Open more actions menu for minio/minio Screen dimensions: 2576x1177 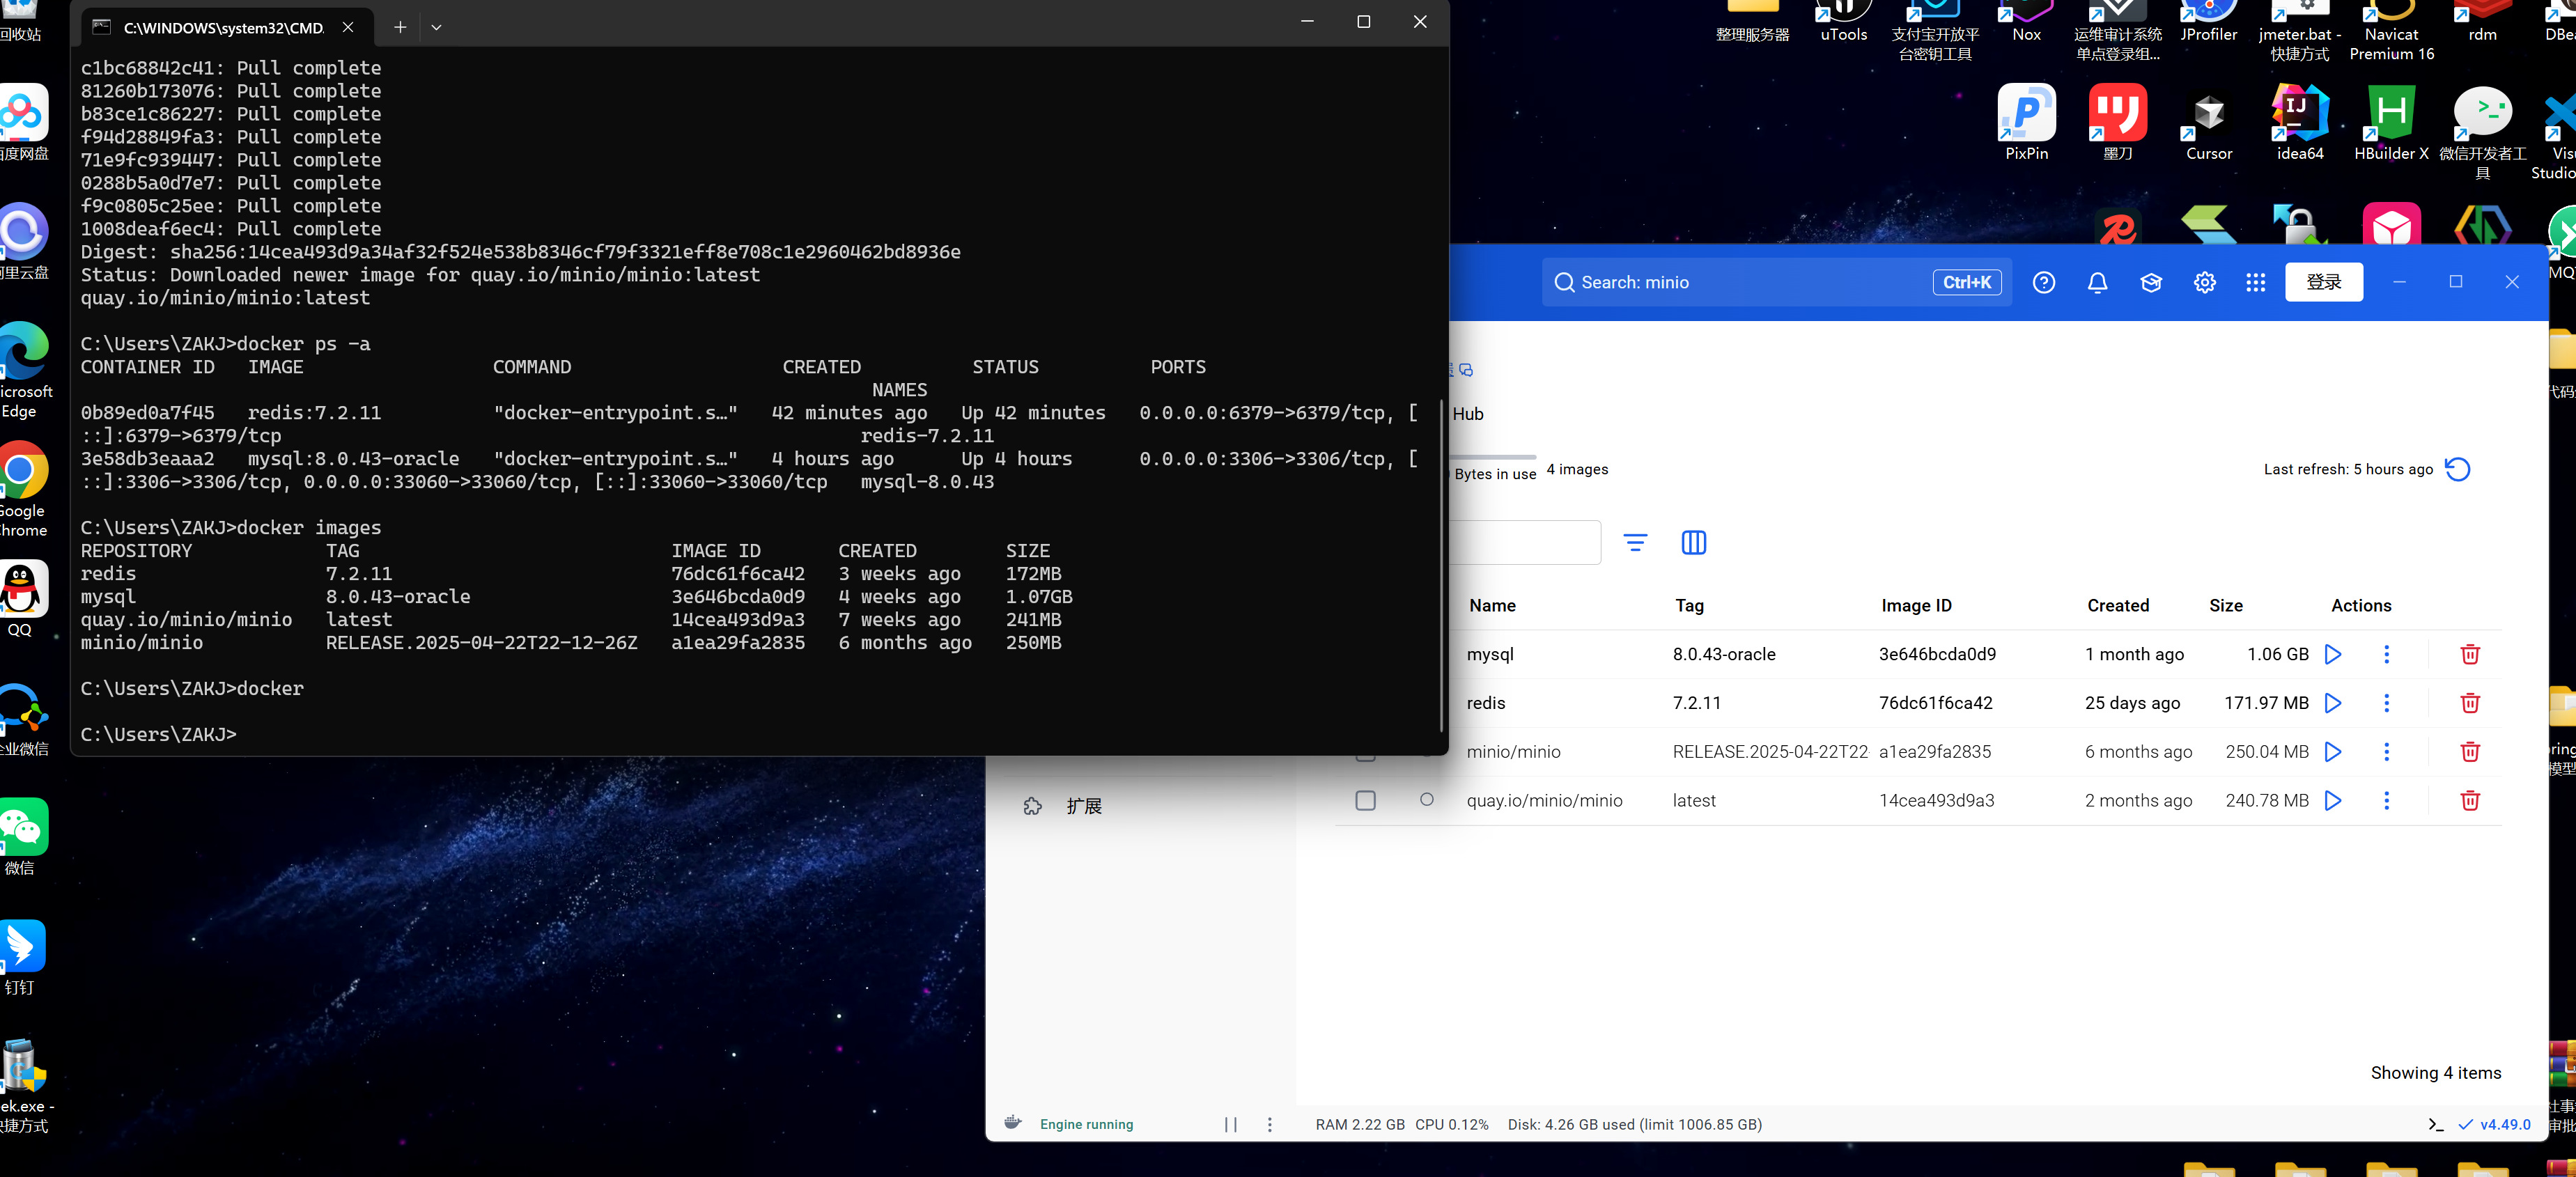coord(2386,752)
